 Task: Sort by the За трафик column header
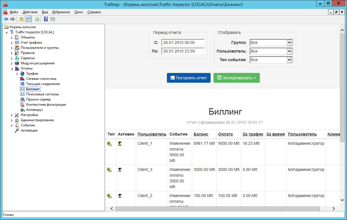click(x=253, y=134)
